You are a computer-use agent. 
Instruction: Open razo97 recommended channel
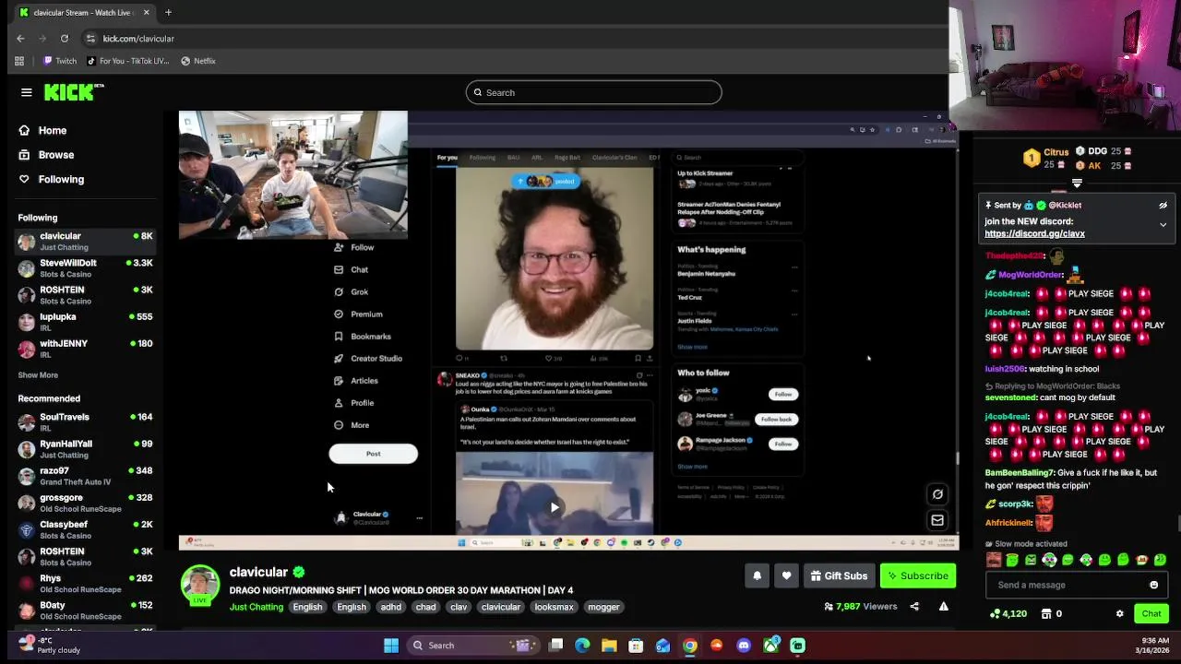85,476
